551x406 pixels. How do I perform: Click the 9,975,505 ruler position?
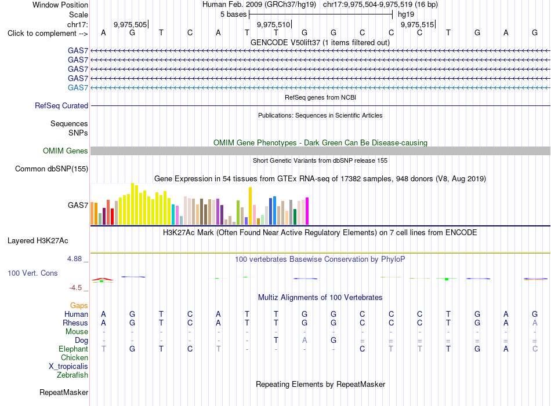coord(130,24)
